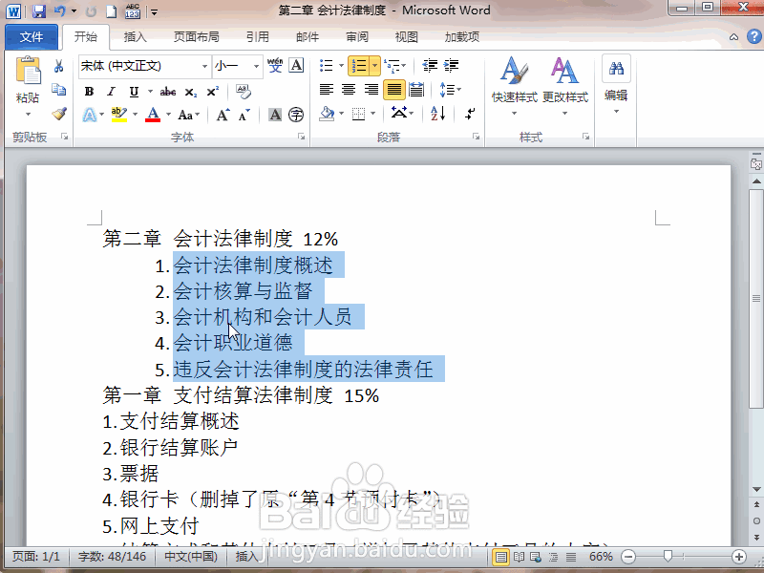
Task: Click the Clear Formatting icon
Action: [x=242, y=92]
